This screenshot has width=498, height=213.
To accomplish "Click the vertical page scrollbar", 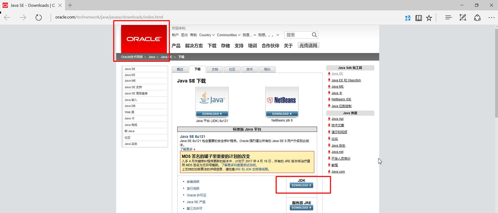I will point(496,73).
